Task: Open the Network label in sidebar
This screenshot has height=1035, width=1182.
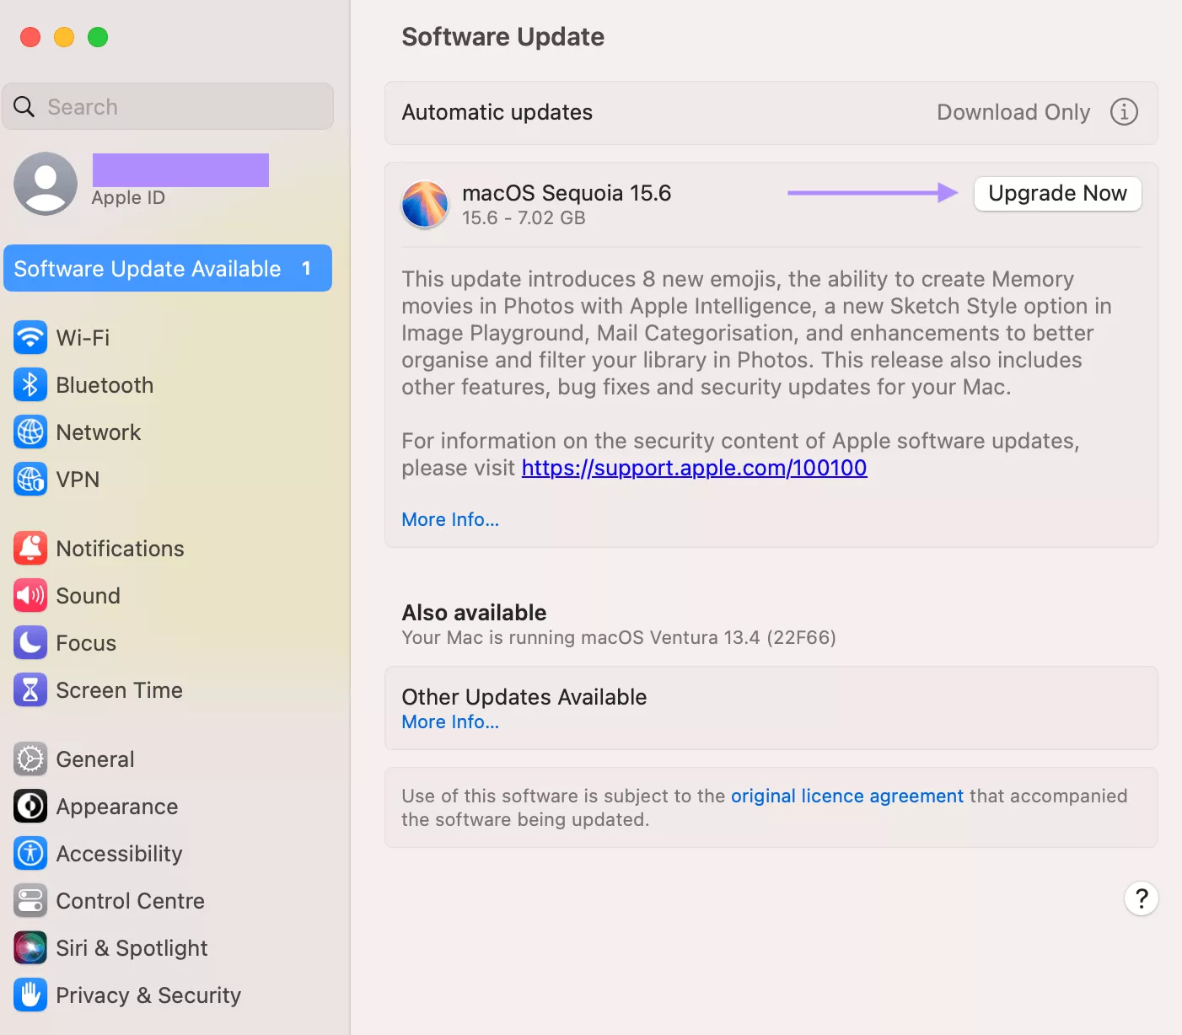Action: coord(99,432)
